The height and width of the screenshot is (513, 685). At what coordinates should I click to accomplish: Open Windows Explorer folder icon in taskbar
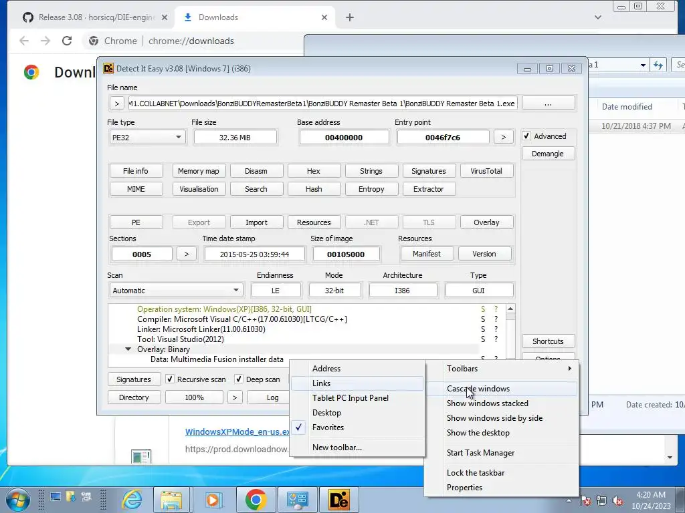click(x=171, y=500)
